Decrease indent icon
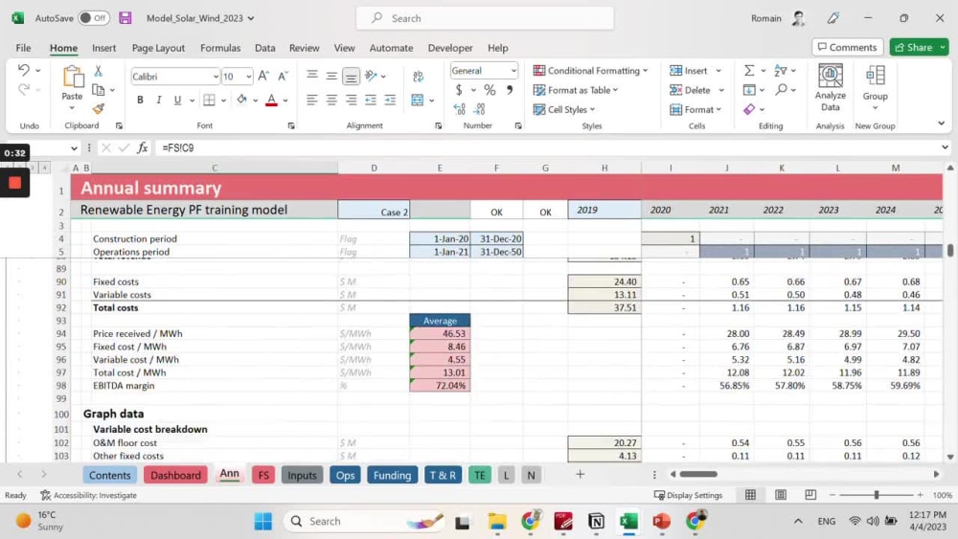This screenshot has height=539, width=958. click(371, 100)
